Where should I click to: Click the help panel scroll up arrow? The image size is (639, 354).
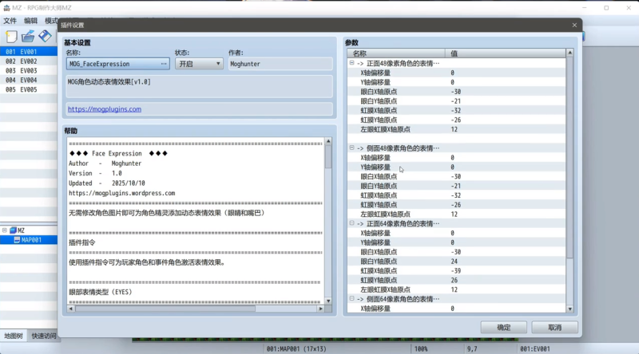pos(328,141)
